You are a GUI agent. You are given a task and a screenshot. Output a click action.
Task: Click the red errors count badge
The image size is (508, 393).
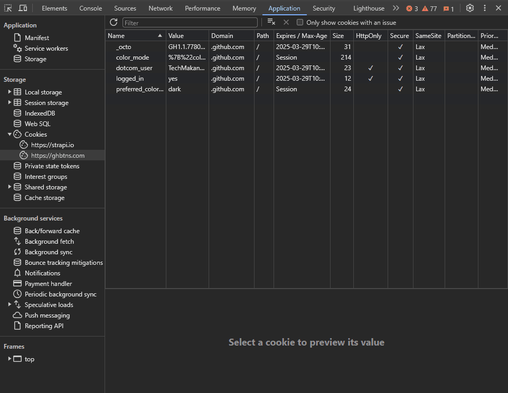pyautogui.click(x=412, y=8)
